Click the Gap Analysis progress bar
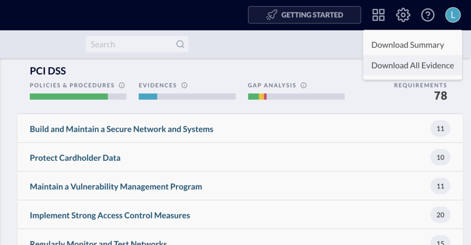471x245 pixels. (x=296, y=97)
